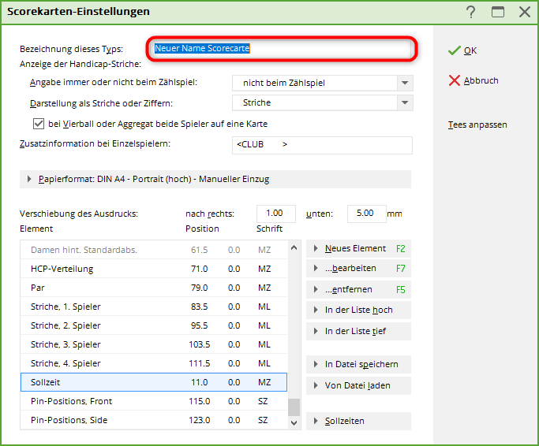Click the Sollzeiten button

coord(357,422)
